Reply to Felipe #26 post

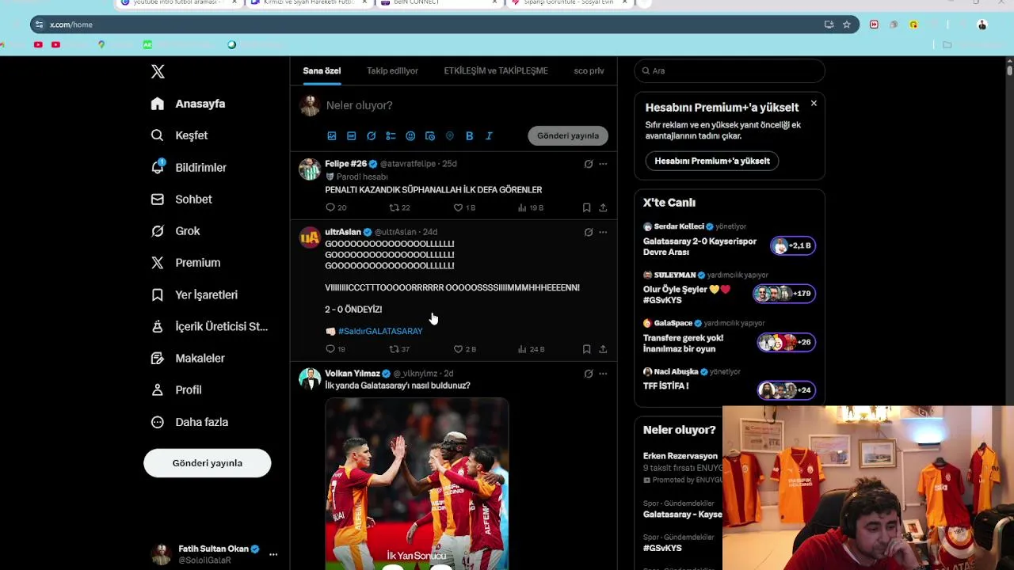(x=336, y=207)
